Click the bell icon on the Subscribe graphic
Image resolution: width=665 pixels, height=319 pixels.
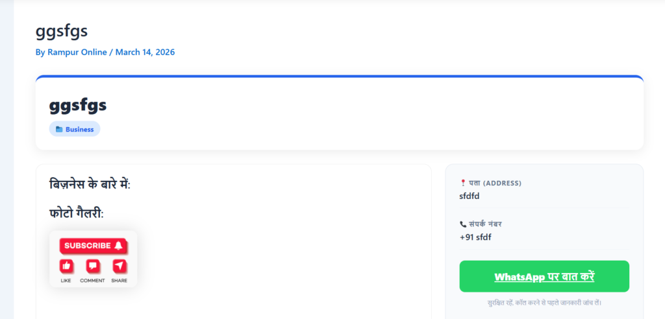118,246
